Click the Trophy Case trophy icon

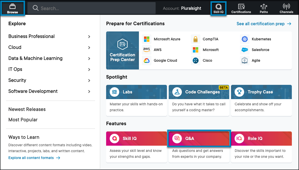point(239,92)
